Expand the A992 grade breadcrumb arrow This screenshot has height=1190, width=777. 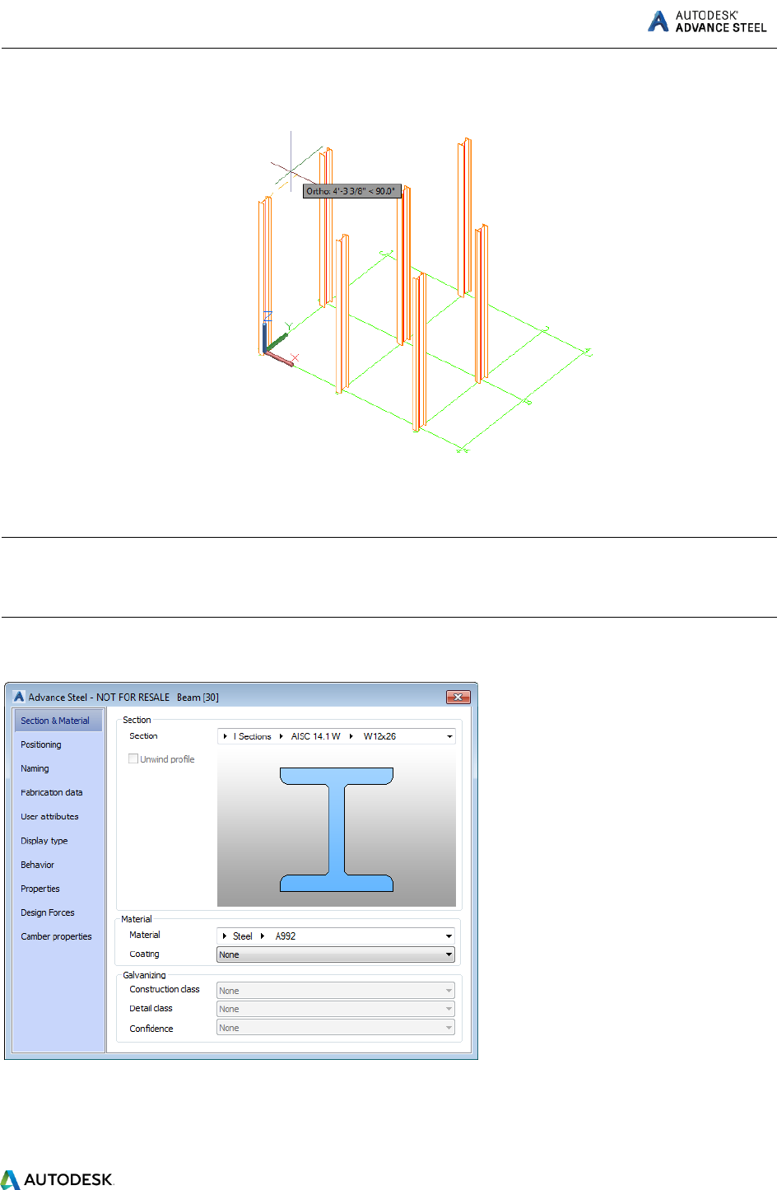coord(263,936)
